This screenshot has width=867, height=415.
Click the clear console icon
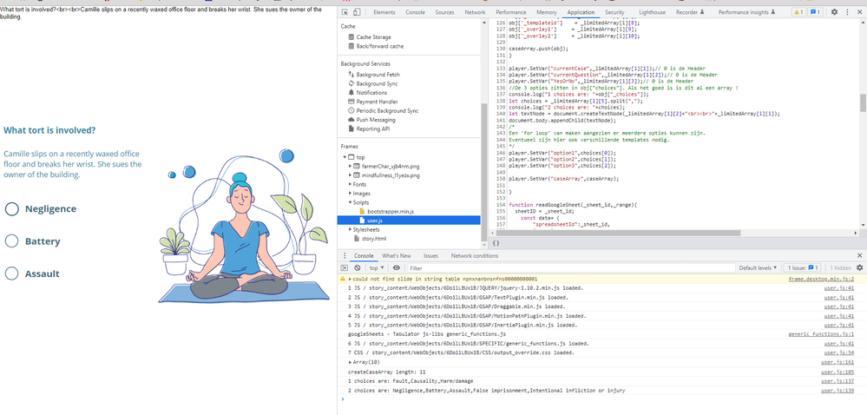357,268
